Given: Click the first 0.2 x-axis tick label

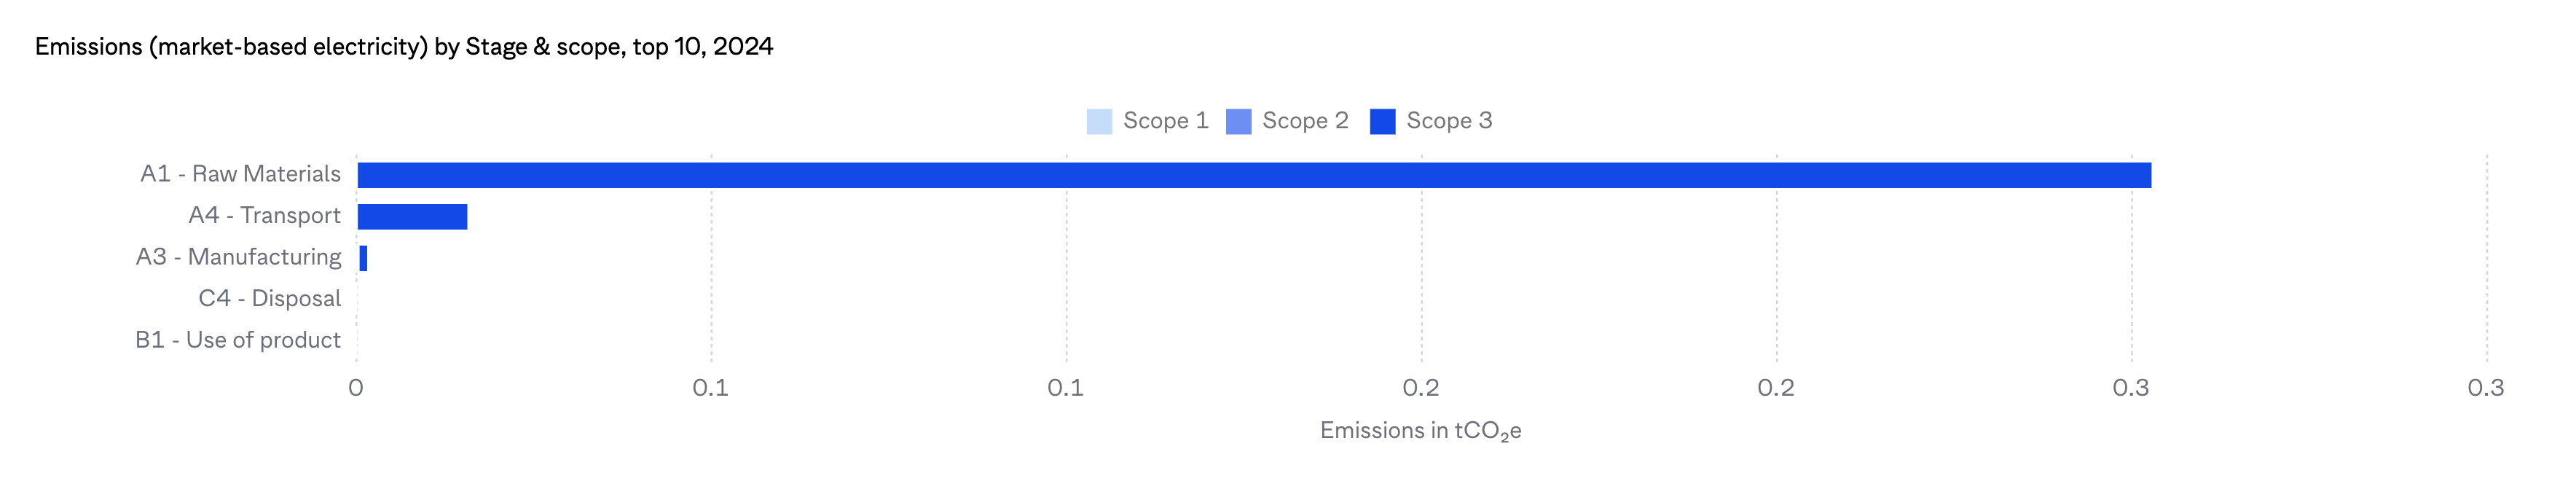Looking at the screenshot, I should tap(1420, 388).
